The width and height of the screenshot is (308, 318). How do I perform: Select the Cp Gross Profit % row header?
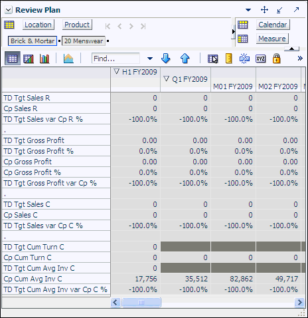(x=56, y=172)
